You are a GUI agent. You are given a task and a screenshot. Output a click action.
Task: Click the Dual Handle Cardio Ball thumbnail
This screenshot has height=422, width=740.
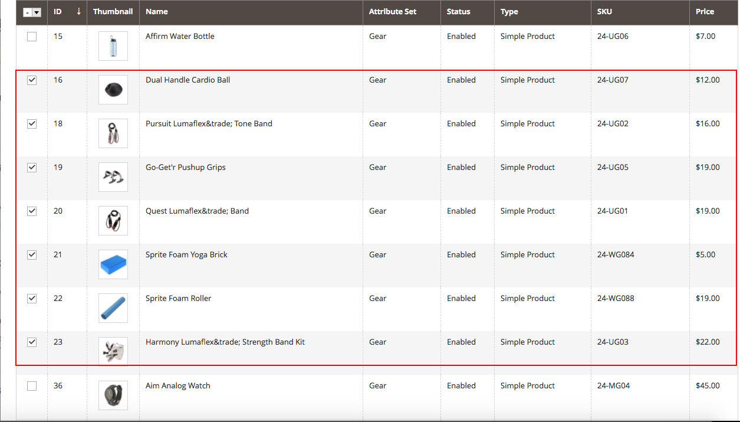point(113,89)
